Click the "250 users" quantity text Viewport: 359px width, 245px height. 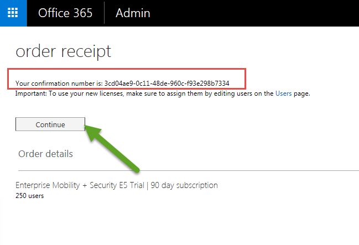tap(29, 195)
